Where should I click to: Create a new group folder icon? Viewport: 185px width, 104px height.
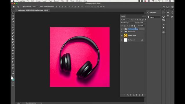tap(136, 95)
